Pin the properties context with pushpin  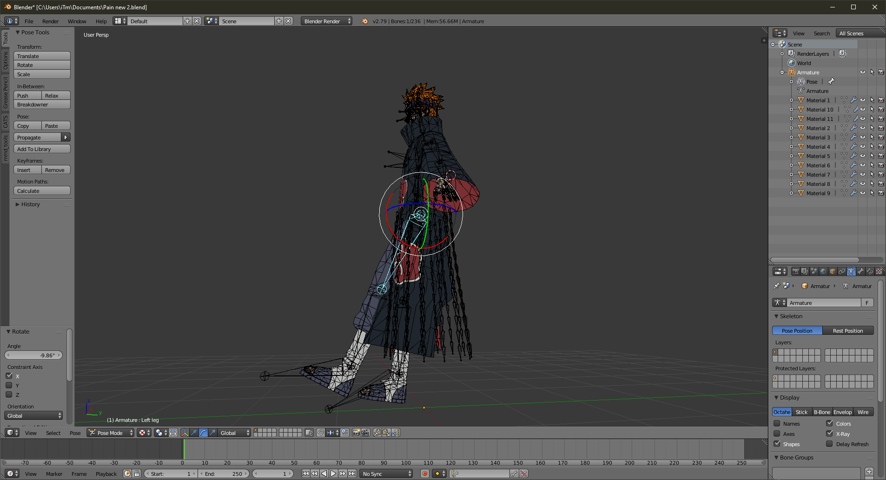pyautogui.click(x=776, y=286)
